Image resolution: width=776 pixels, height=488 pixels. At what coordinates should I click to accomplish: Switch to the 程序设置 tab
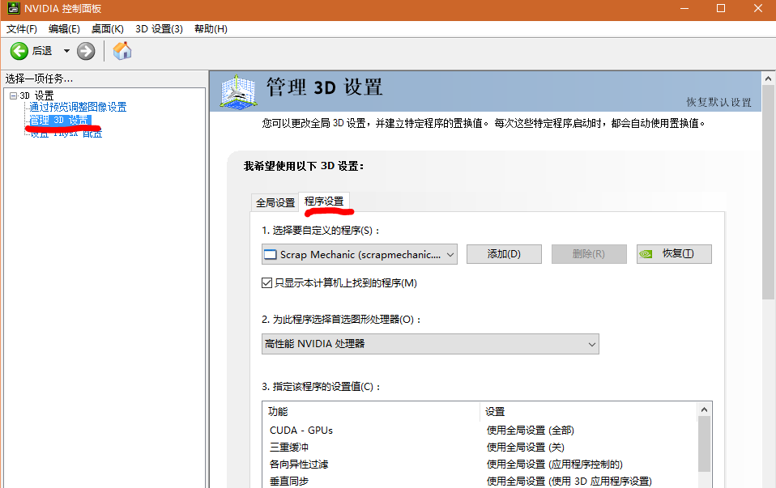coord(324,202)
